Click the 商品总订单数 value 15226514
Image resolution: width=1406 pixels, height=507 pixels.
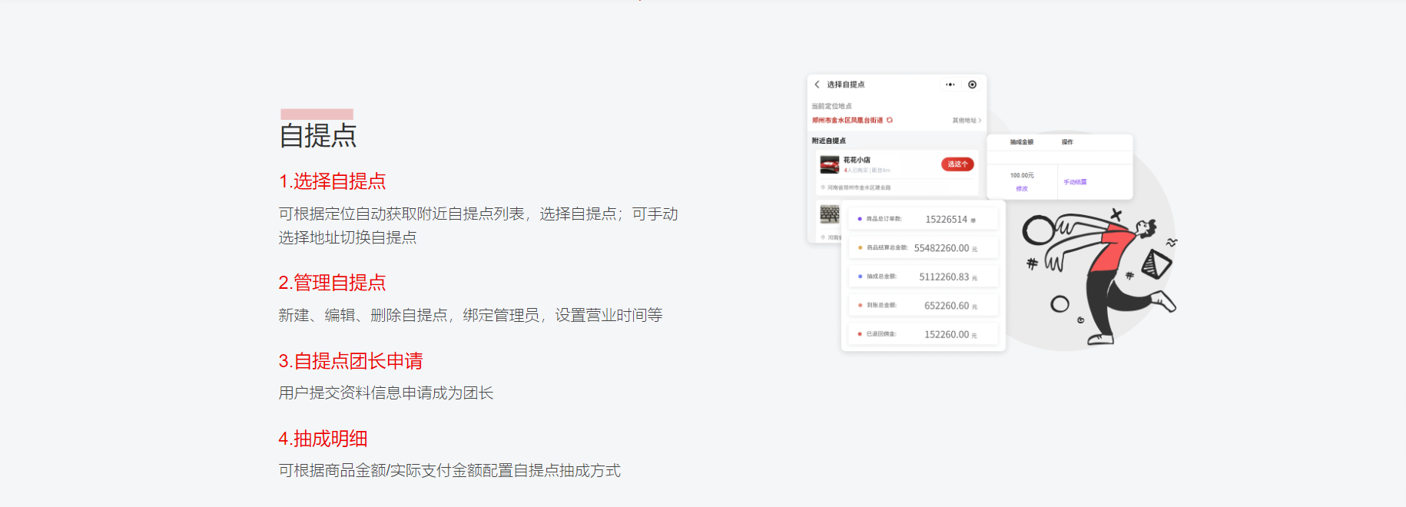pyautogui.click(x=947, y=219)
